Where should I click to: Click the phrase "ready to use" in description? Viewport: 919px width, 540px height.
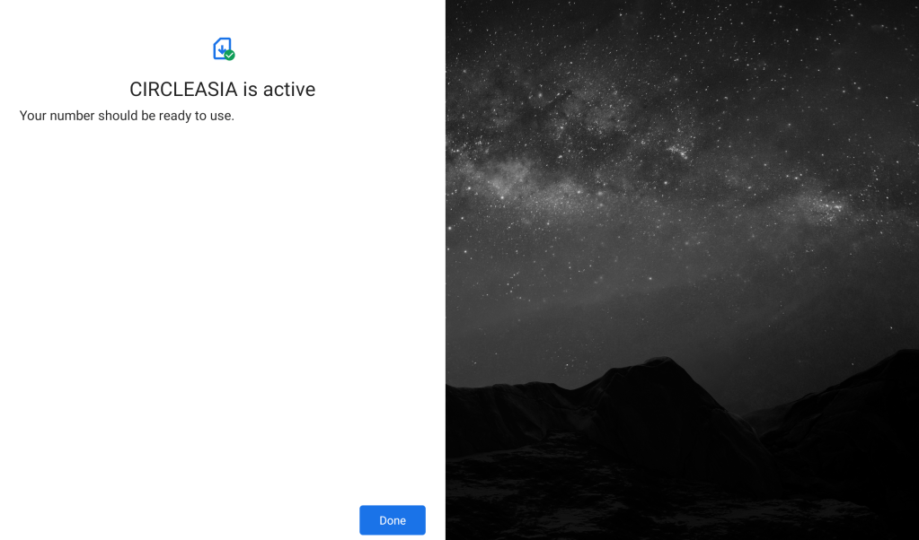[196, 116]
